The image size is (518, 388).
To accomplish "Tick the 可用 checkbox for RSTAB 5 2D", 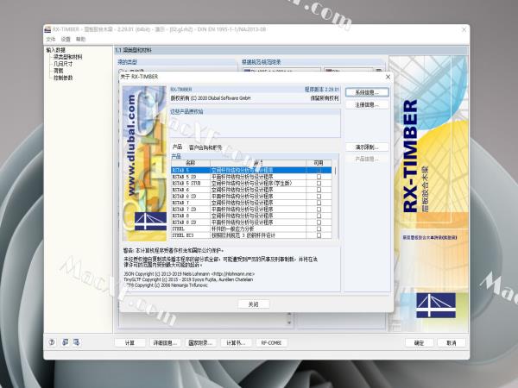I will (x=319, y=177).
